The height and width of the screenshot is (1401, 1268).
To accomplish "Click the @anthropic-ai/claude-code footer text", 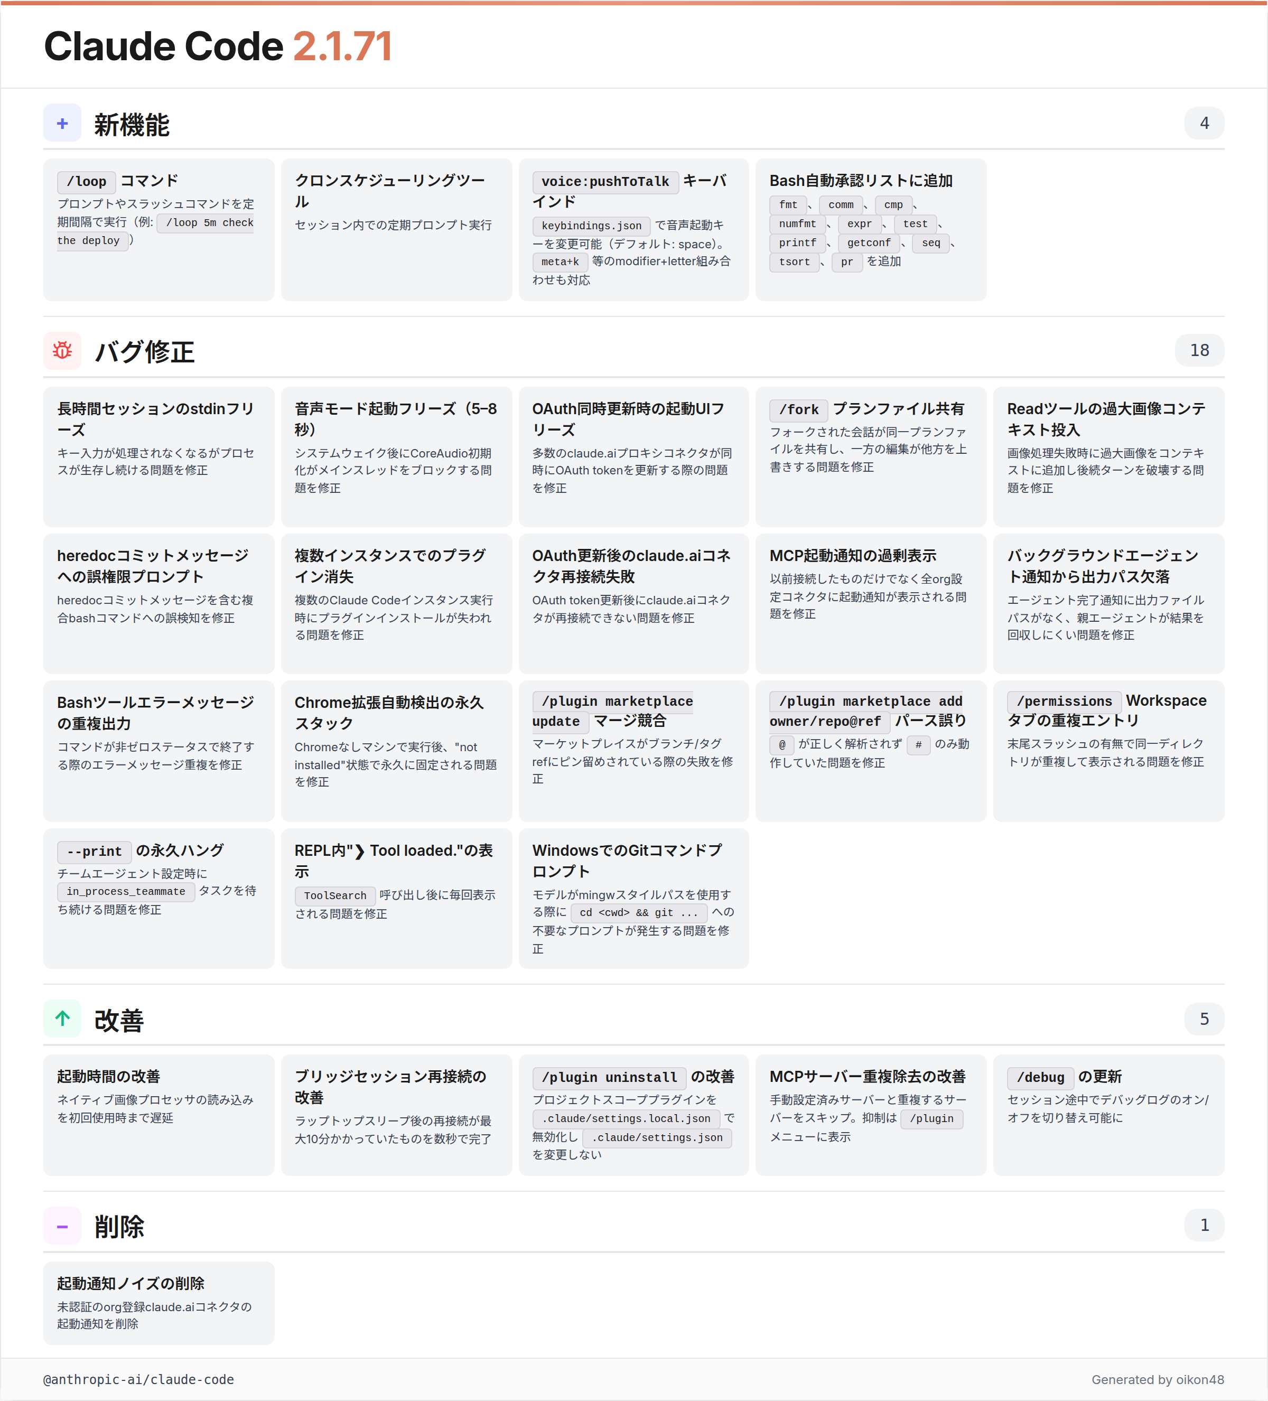I will tap(138, 1379).
